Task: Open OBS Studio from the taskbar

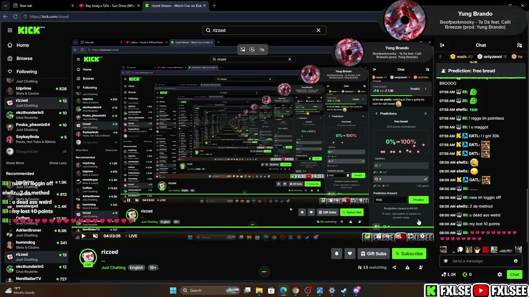Action: pyautogui.click(x=307, y=290)
